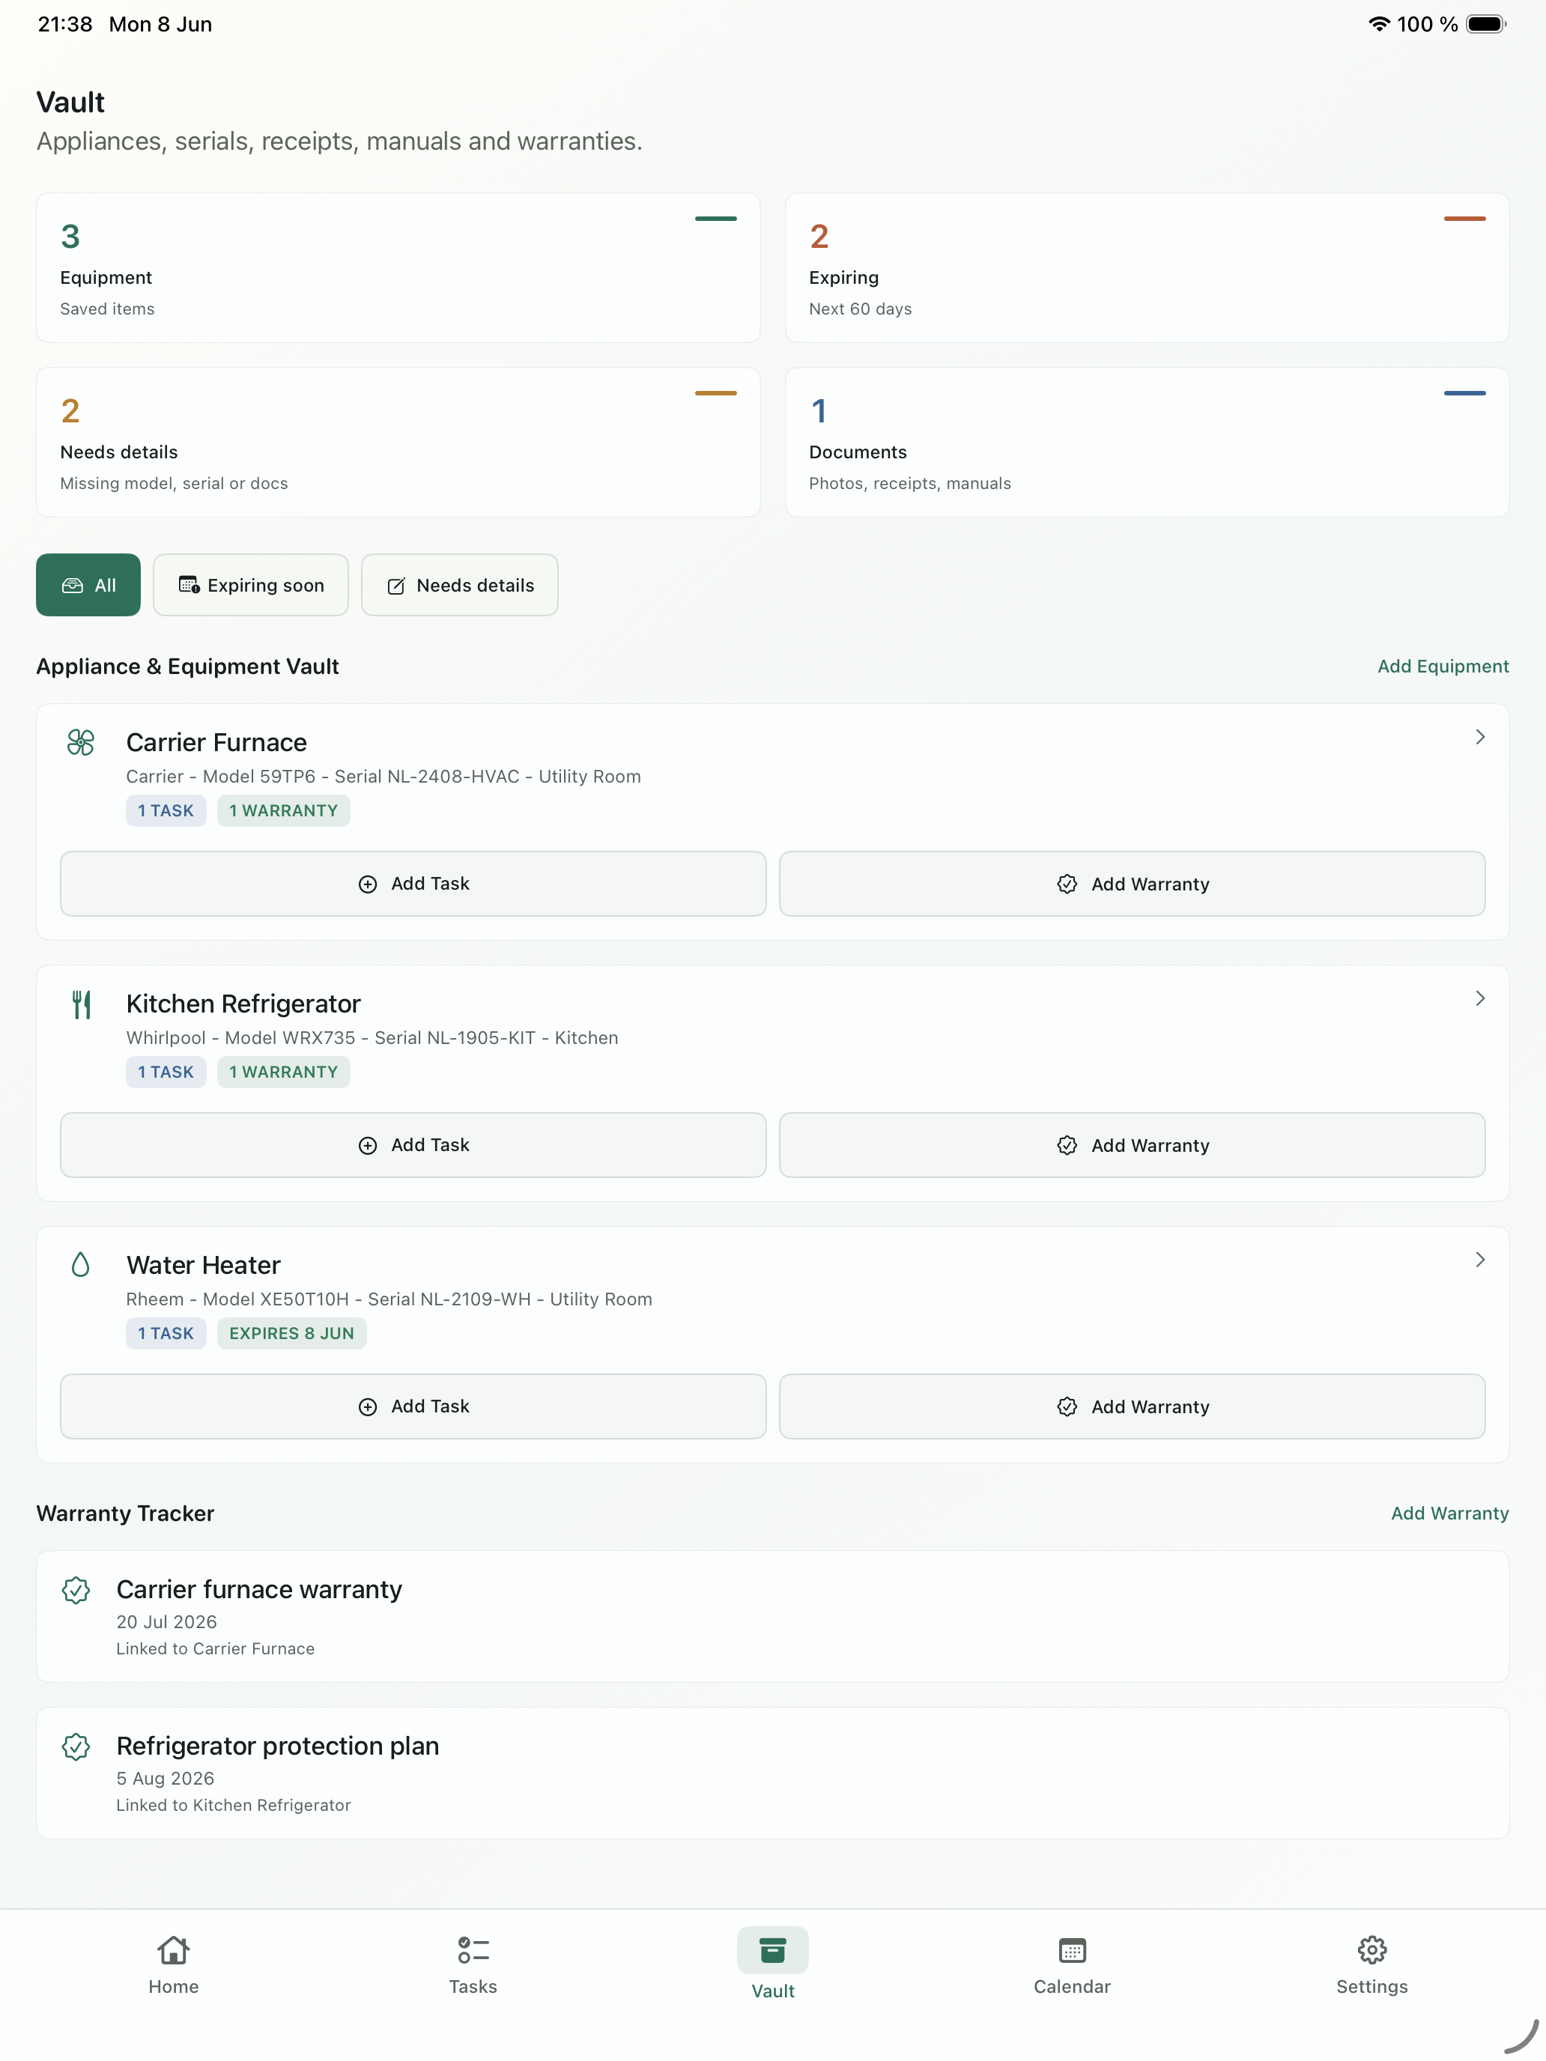Add Warranty for Carrier Furnace
The height and width of the screenshot is (2061, 1546).
tap(1133, 883)
